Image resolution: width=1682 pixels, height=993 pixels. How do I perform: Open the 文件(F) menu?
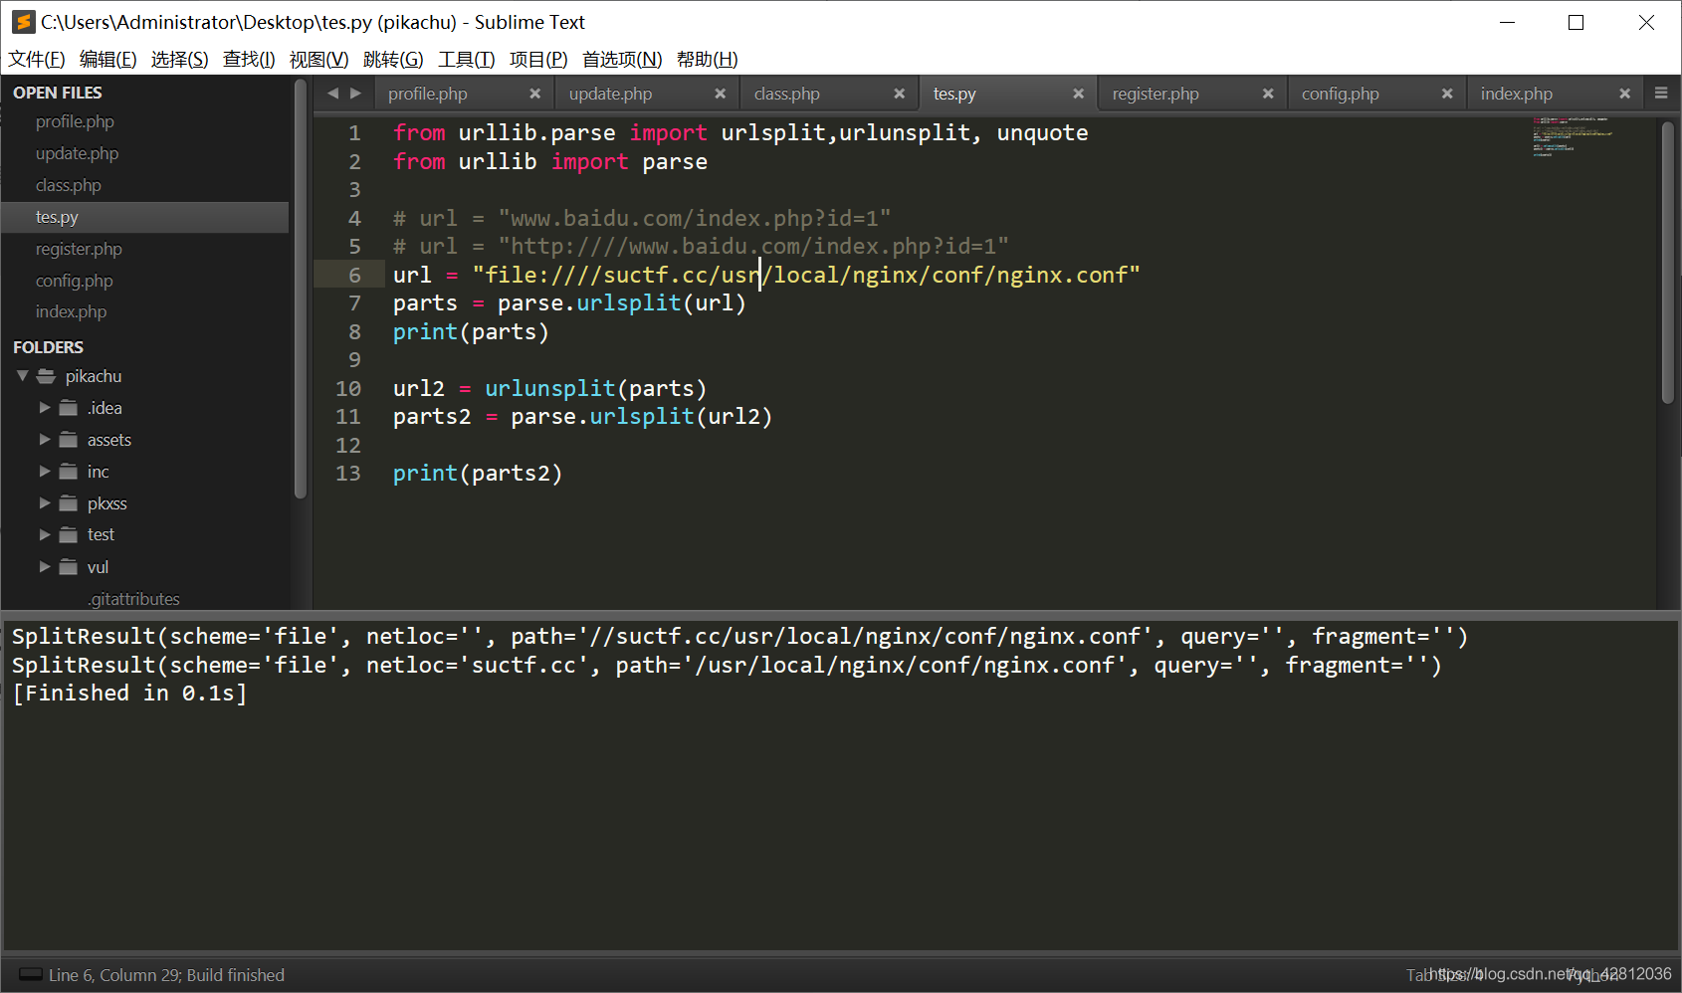pyautogui.click(x=37, y=60)
